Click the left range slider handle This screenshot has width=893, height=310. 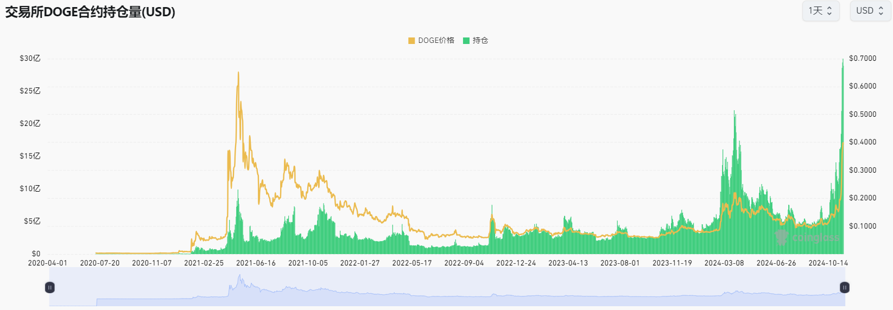click(50, 287)
